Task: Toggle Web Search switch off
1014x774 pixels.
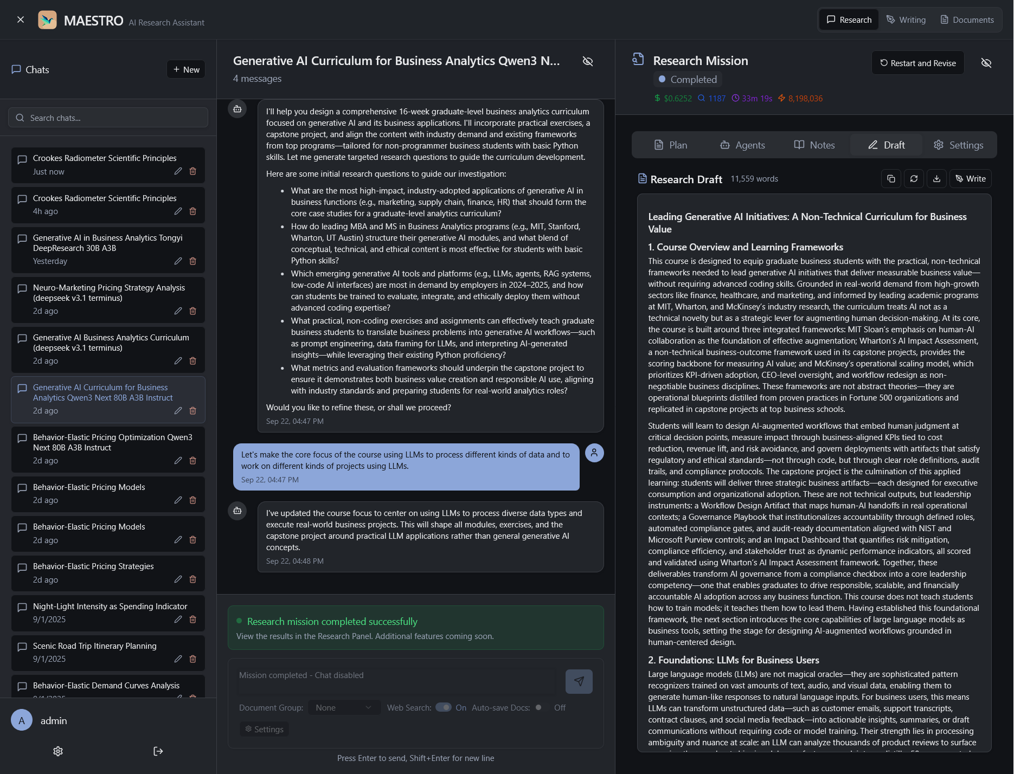Action: 443,707
